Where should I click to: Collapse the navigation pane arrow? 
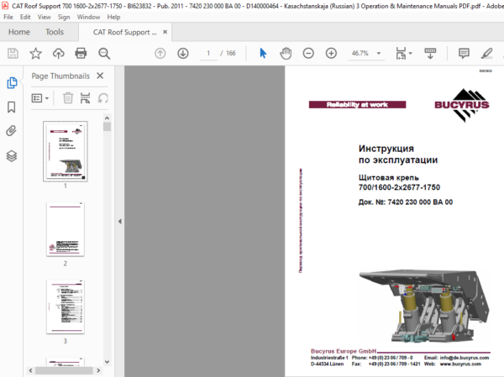click(x=119, y=222)
